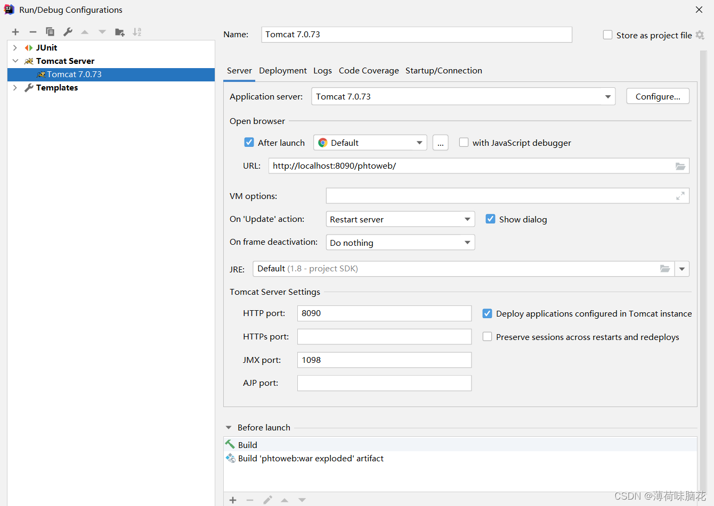Open Application server dropdown
714x506 pixels.
[x=463, y=96]
